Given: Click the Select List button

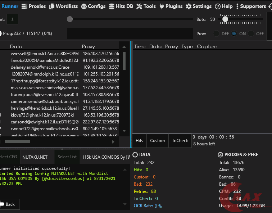Looking at the screenshot, I should 67,157.
